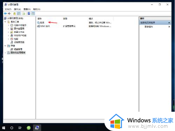This screenshot has width=175, height=131.
Task: Select the 服务 description ending in Win...
Action: pyautogui.click(x=100, y=22)
